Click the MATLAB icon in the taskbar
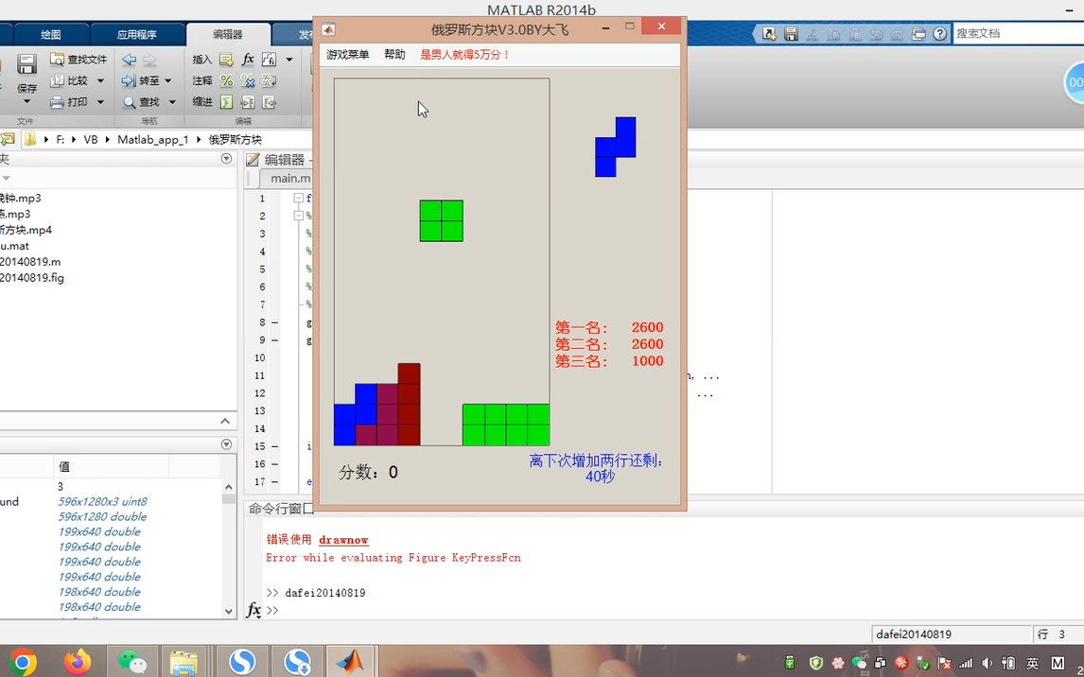The width and height of the screenshot is (1084, 677). [x=351, y=660]
